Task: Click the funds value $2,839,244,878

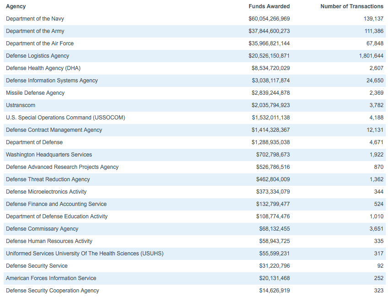Action: pyautogui.click(x=270, y=93)
